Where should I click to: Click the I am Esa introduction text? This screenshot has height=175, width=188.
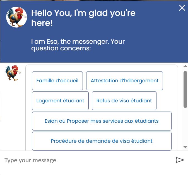tap(78, 45)
